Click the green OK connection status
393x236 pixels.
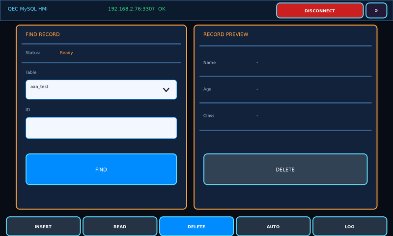coord(162,9)
